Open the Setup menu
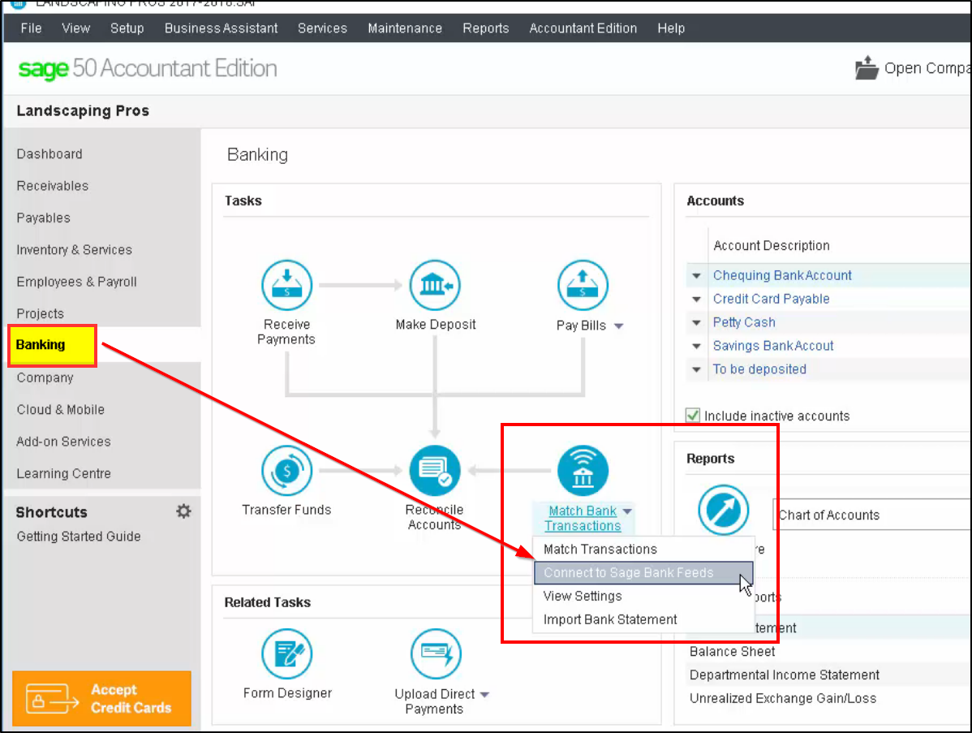Screen dimensions: 972x733 127,28
